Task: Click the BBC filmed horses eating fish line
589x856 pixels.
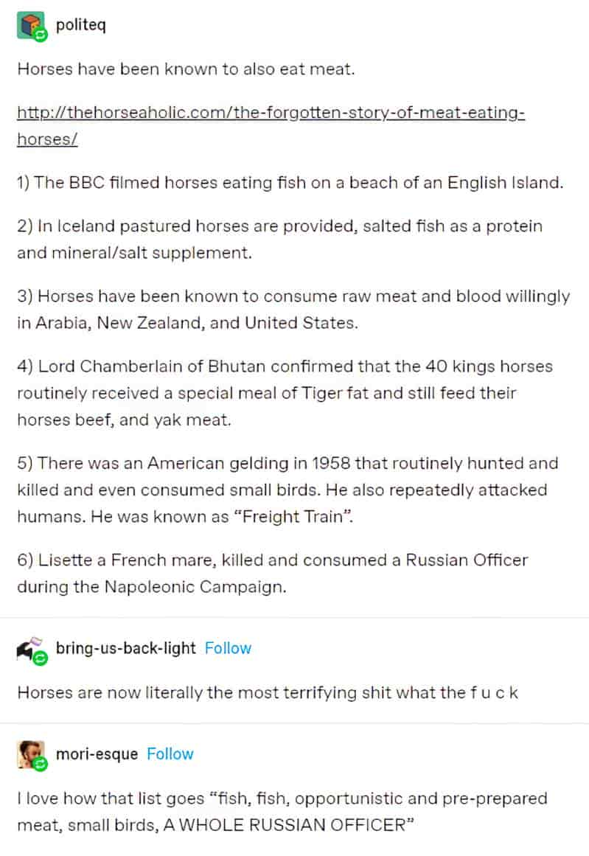Action: tap(290, 182)
